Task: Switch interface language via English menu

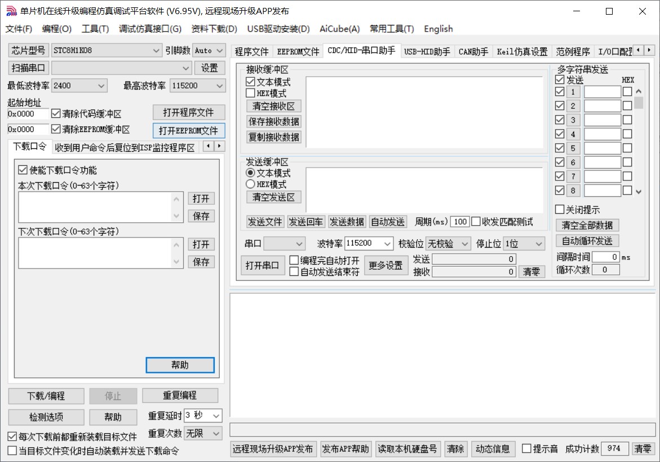Action: [x=438, y=29]
